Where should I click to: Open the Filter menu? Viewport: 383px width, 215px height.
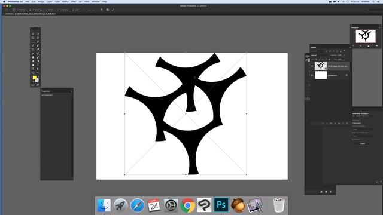pyautogui.click(x=74, y=2)
